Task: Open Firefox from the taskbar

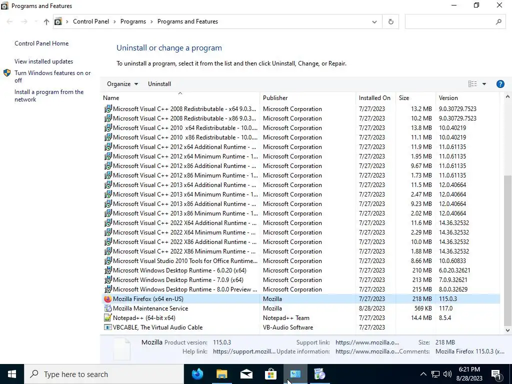Action: pyautogui.click(x=197, y=374)
